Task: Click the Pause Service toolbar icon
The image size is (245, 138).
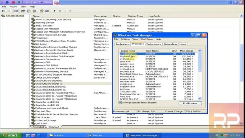Action: click(x=65, y=11)
